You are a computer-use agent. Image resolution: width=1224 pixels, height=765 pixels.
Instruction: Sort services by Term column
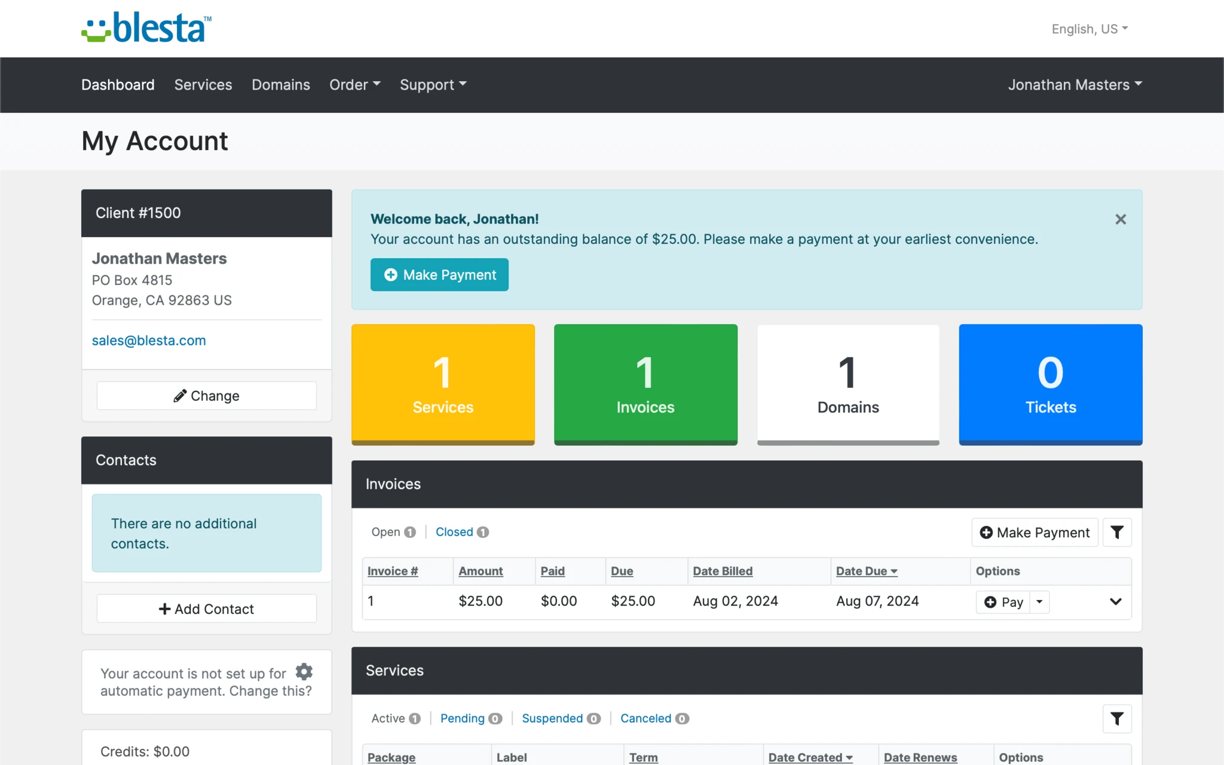click(643, 757)
